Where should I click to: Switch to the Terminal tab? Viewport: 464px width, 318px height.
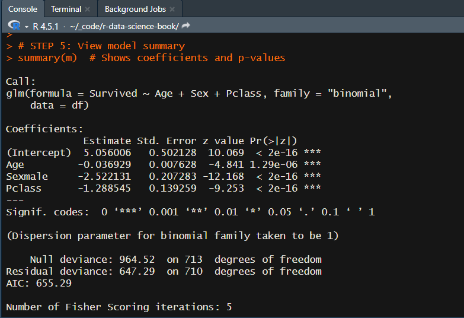coord(65,9)
